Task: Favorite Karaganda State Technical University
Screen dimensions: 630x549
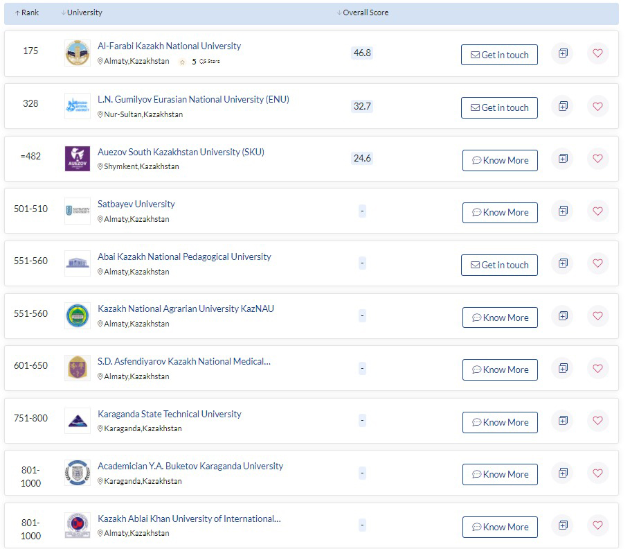Action: pyautogui.click(x=597, y=421)
